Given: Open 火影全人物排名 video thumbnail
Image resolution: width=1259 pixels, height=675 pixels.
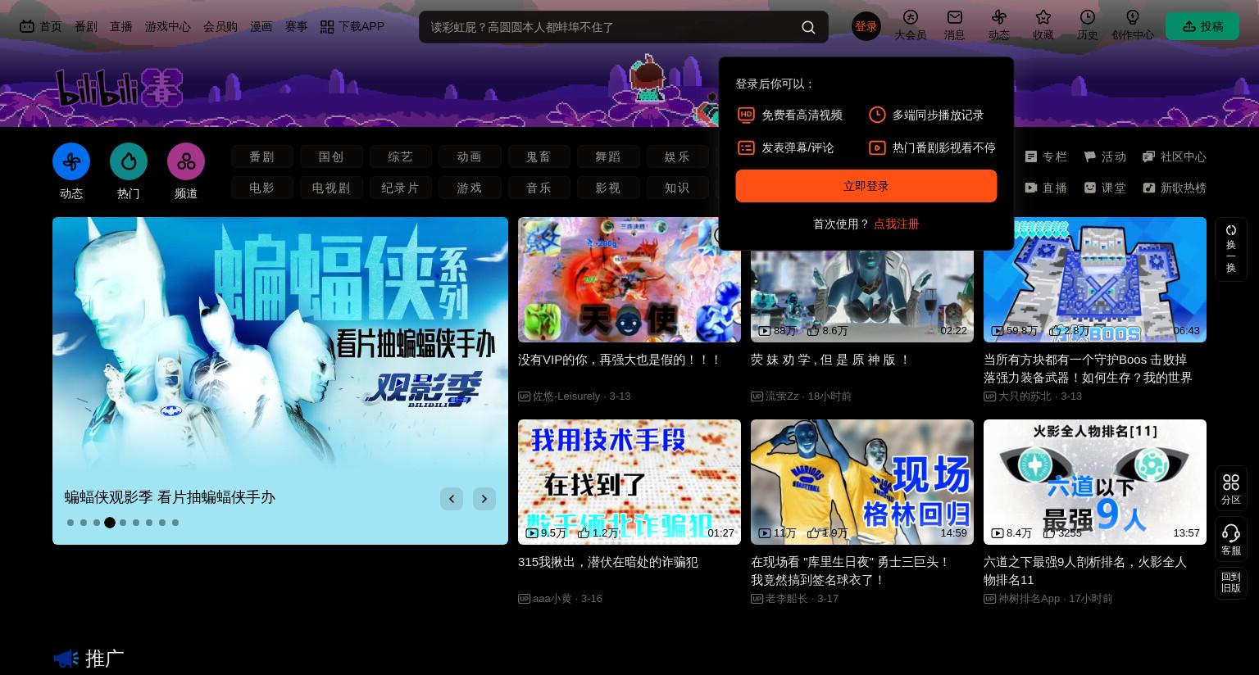Looking at the screenshot, I should click(x=1095, y=482).
